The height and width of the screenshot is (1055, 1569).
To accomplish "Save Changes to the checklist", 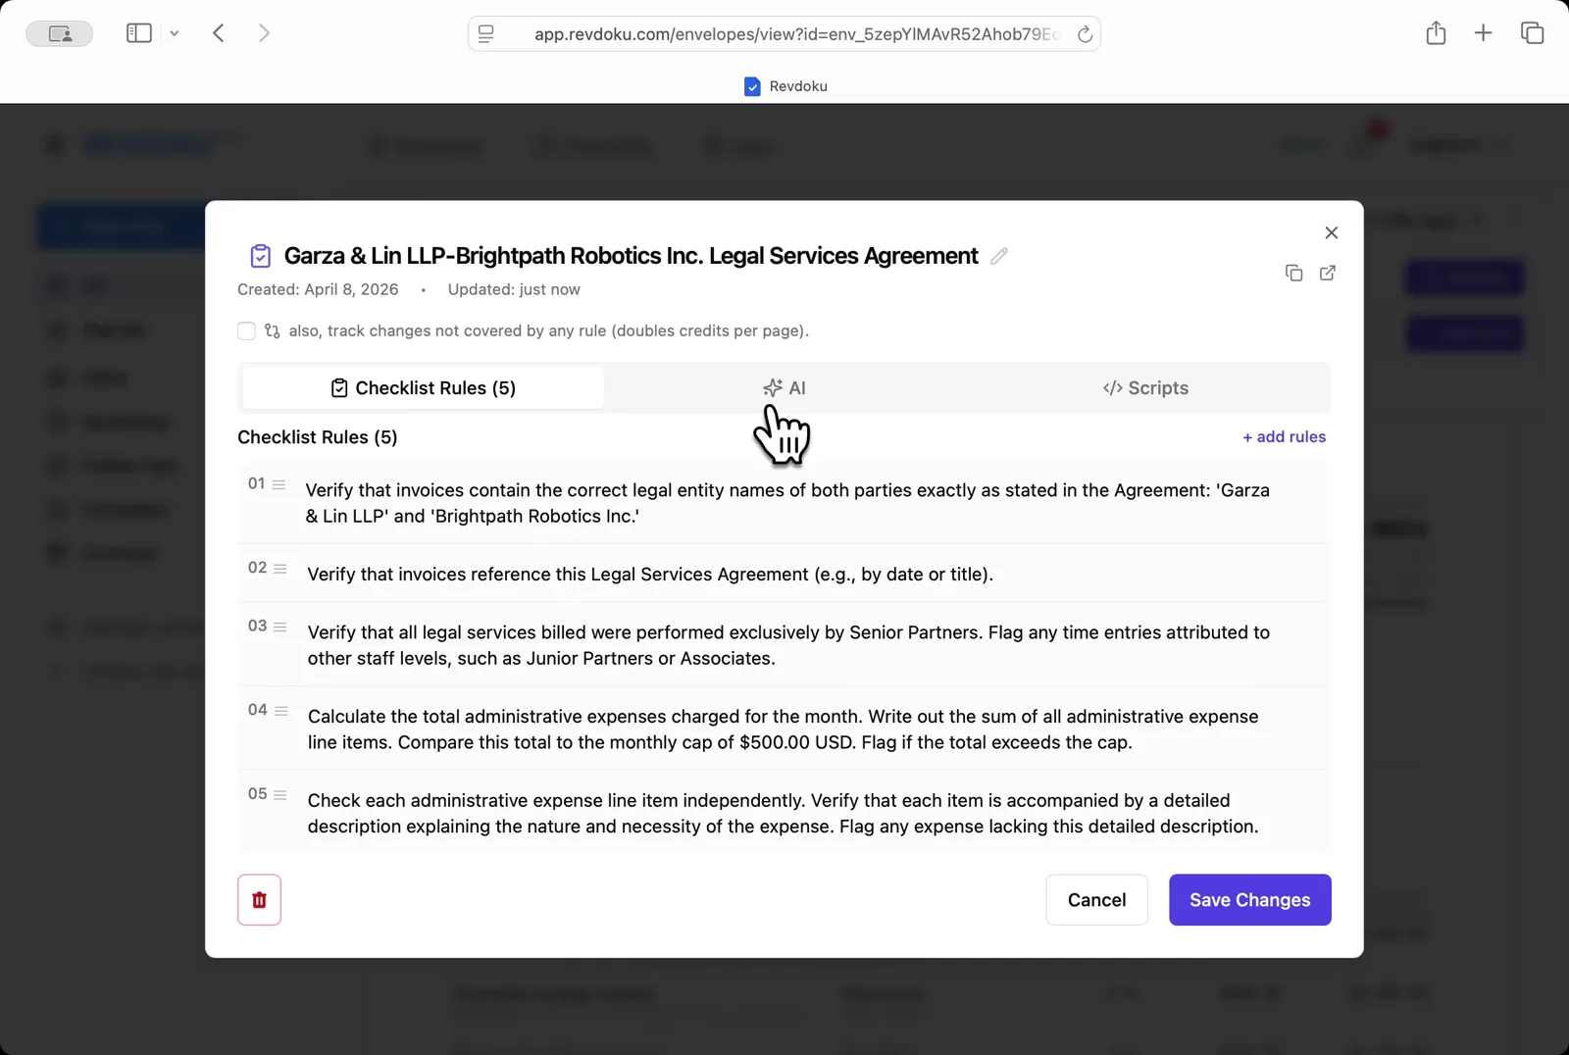I will coord(1249,899).
